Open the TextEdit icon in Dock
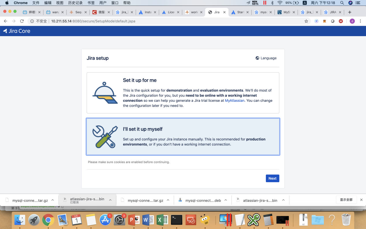This screenshot has width=366, height=229. [240, 220]
